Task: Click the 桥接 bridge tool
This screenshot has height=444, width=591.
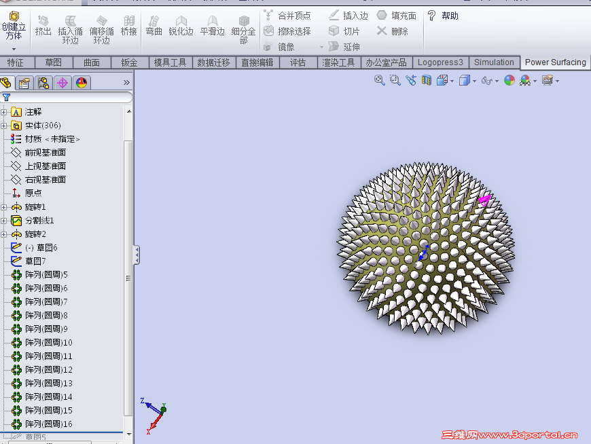Action: tap(129, 26)
